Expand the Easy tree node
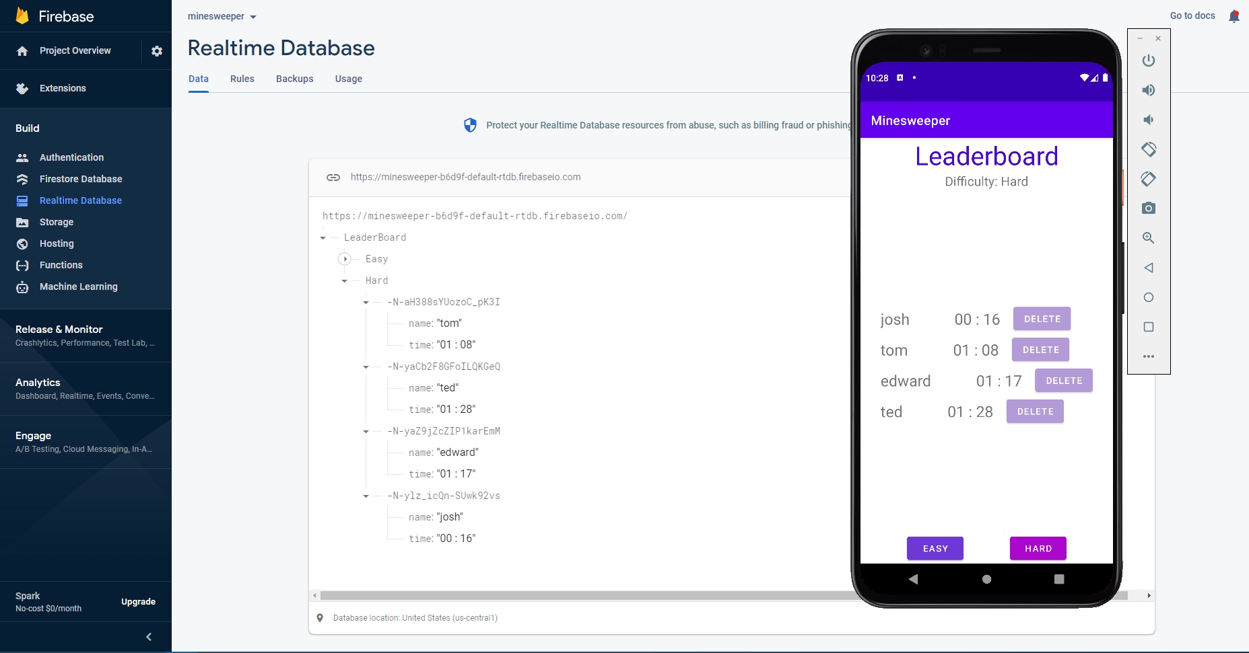Screen dimensions: 1249x653 [345, 259]
